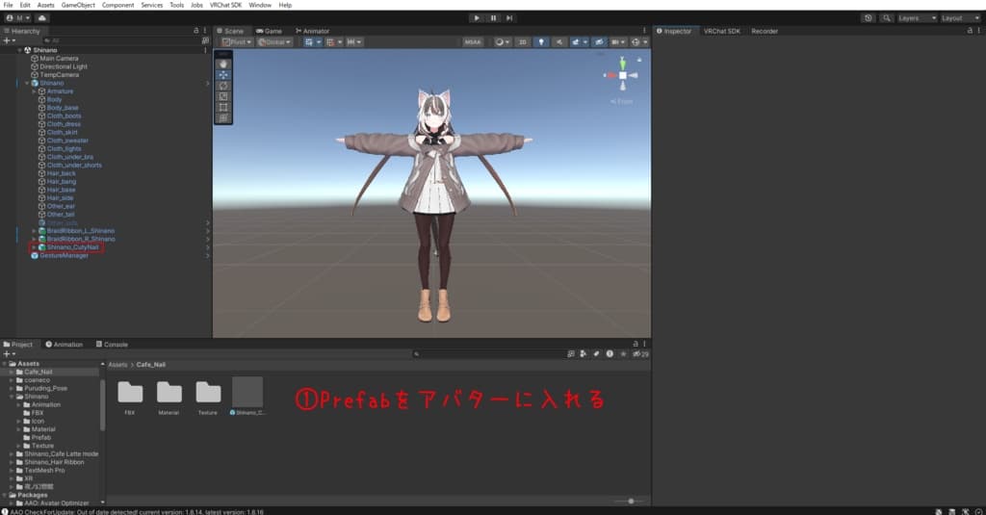
Task: Click the Pause button
Action: (x=494, y=18)
